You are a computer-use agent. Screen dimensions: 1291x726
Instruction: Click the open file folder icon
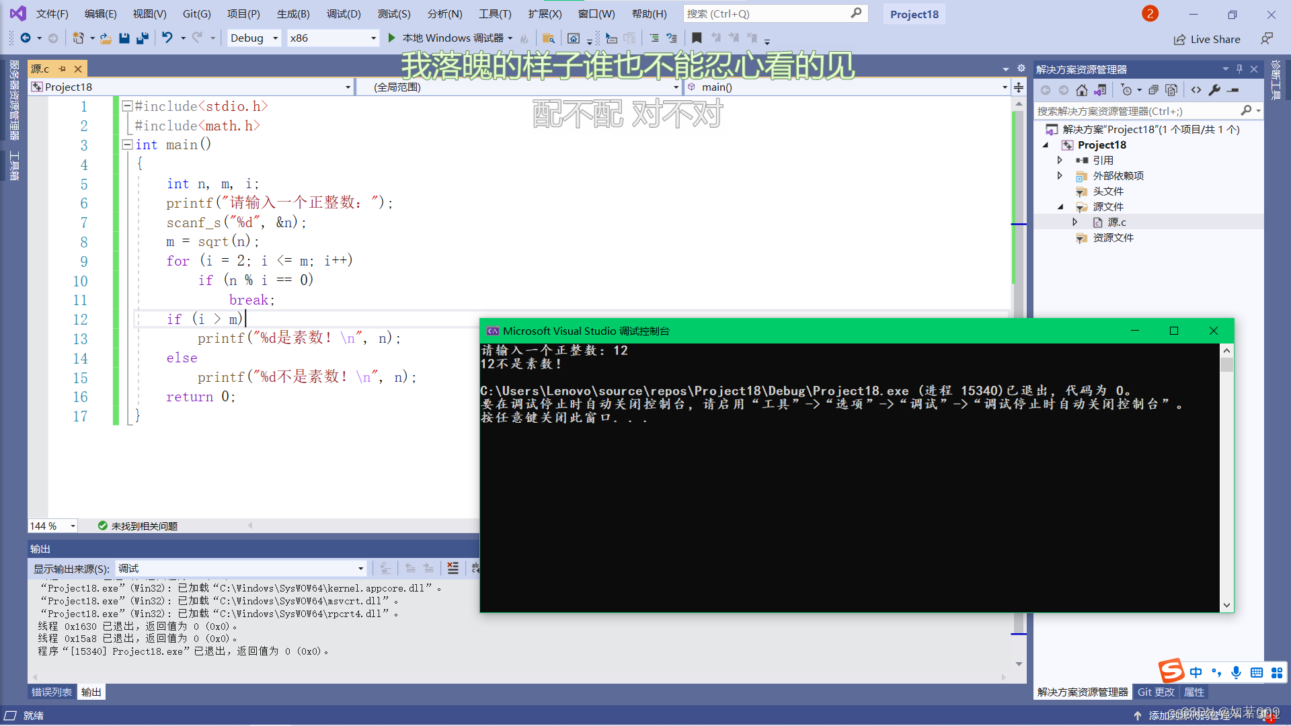[x=106, y=38]
